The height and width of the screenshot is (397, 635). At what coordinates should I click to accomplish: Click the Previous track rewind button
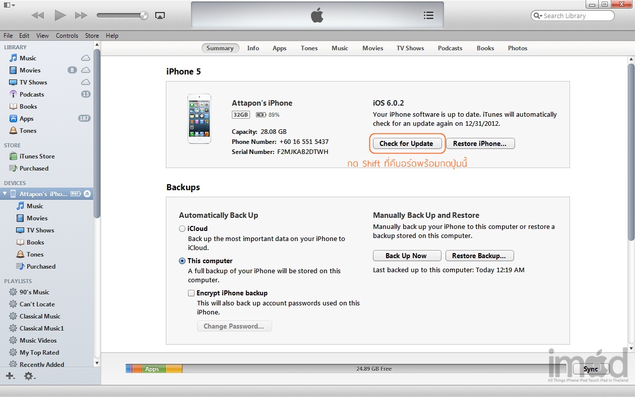tap(38, 16)
